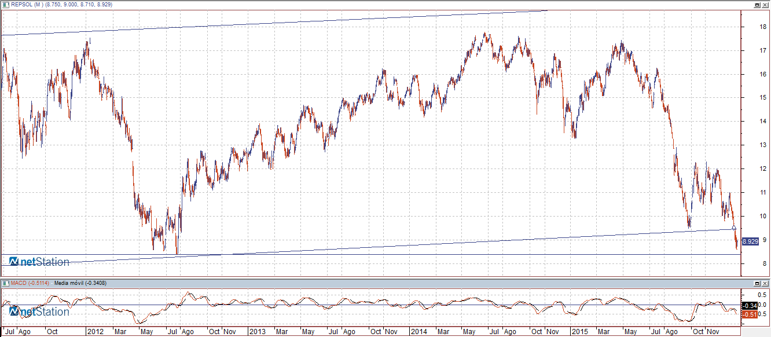This screenshot has width=771, height=337.
Task: Select the trendline circle handle near 9.5
Action: [x=734, y=228]
